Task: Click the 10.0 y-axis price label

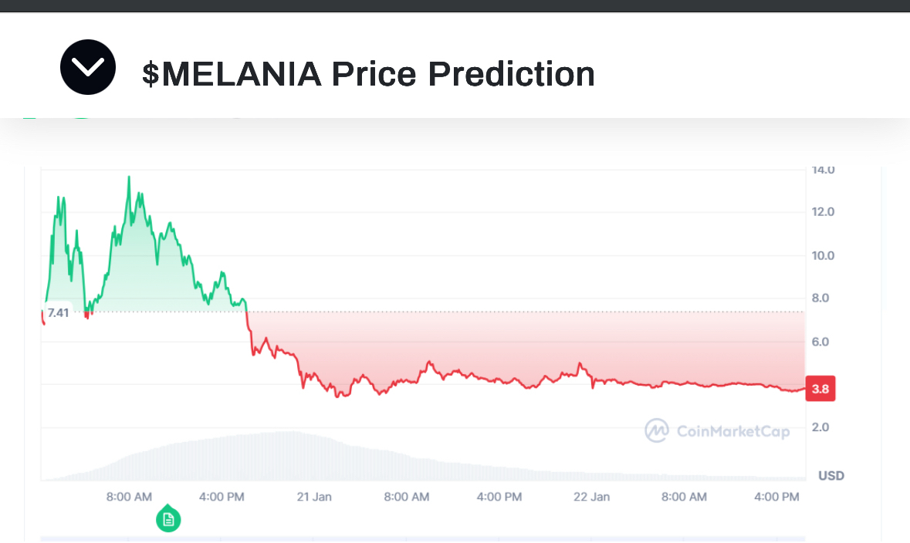Action: pos(823,255)
